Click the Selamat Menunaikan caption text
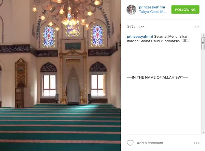 (x=171, y=36)
